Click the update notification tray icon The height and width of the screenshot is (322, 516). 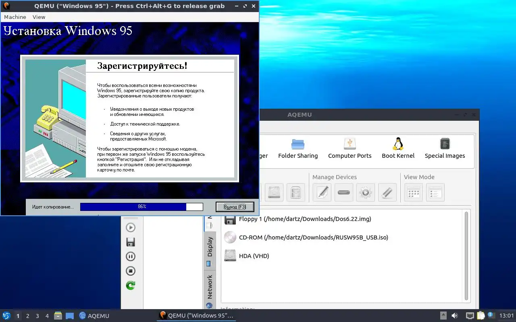pos(491,315)
